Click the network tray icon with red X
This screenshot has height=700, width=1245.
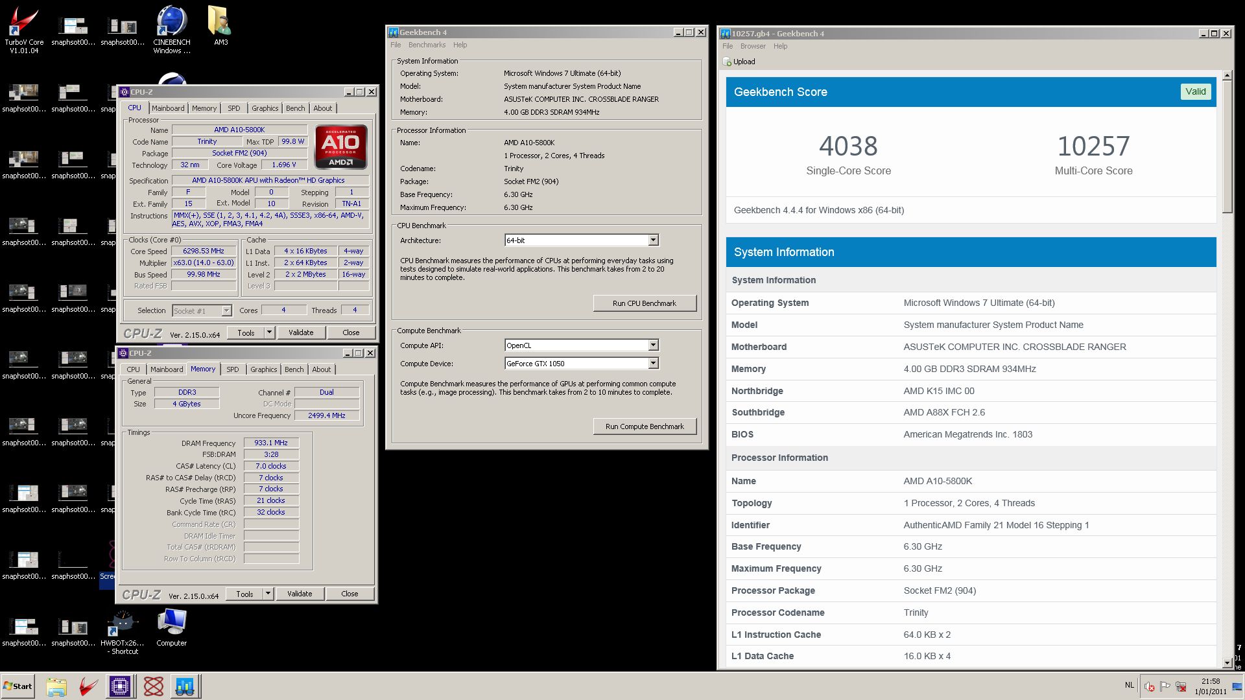[x=1181, y=686]
